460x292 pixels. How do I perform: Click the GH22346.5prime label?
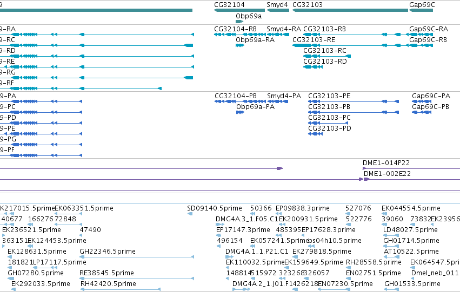click(x=108, y=252)
